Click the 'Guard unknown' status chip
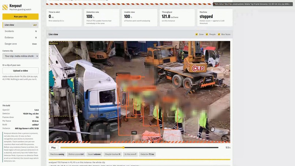Image resolution: width=295 pixels, height=166 pixels. click(x=94, y=154)
